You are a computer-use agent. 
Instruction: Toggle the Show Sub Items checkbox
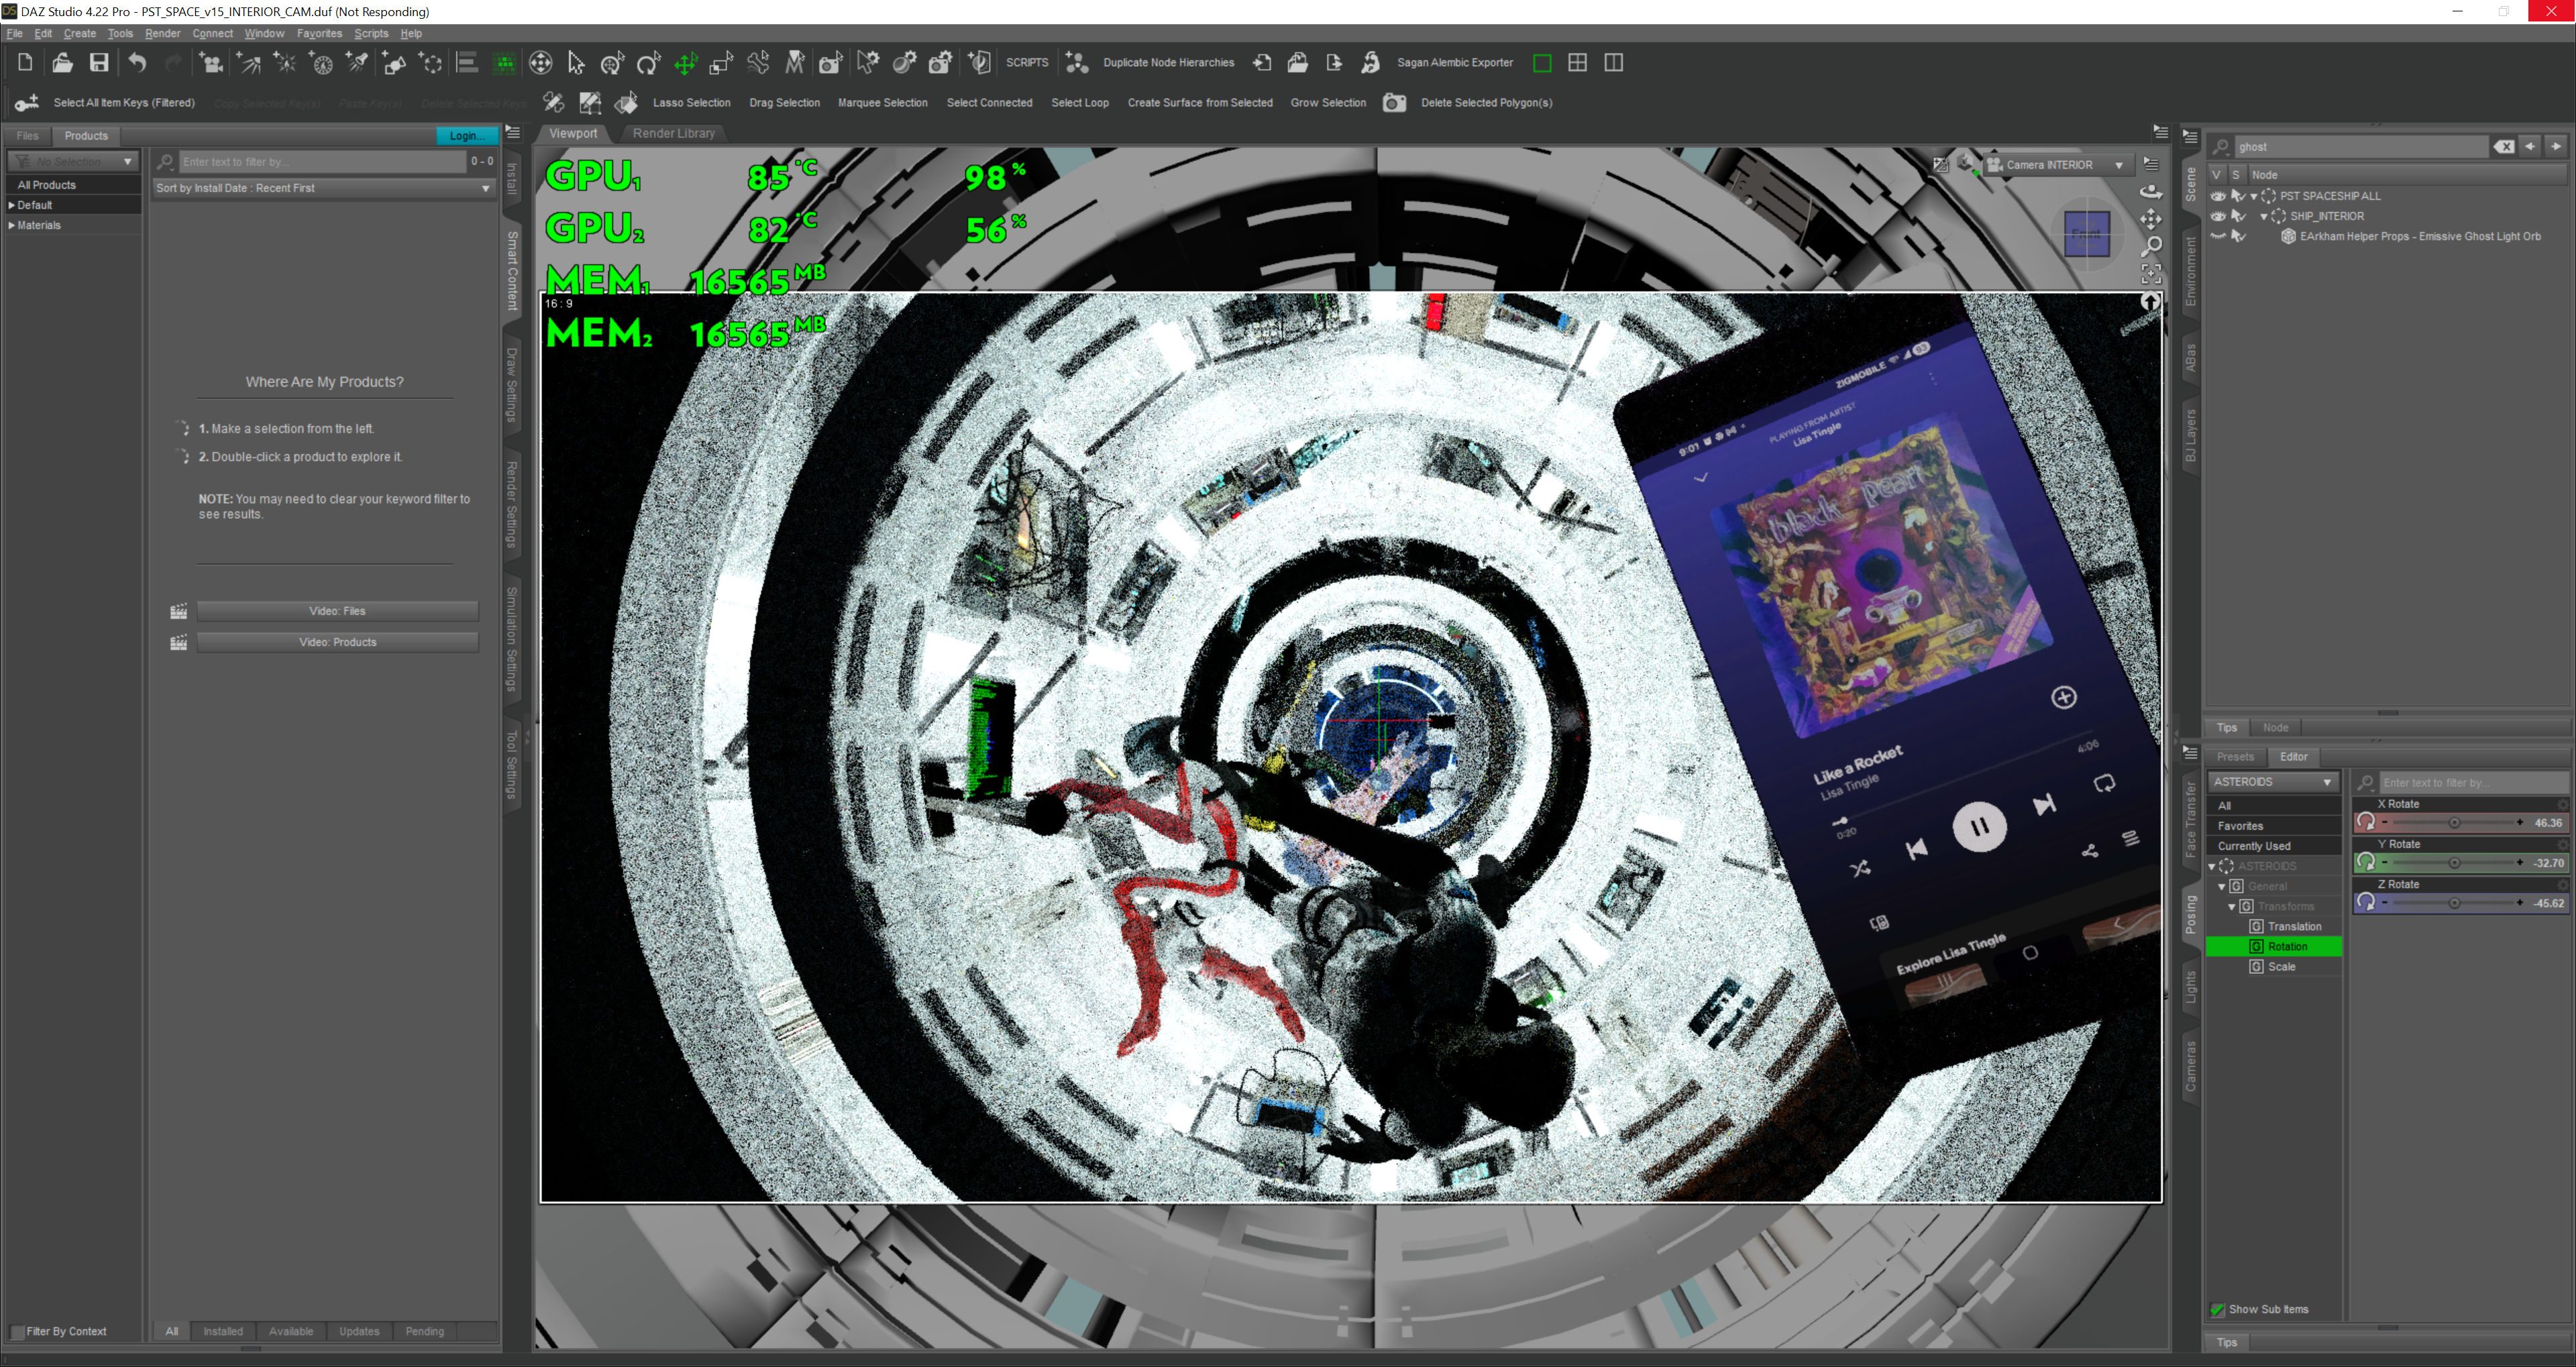pyautogui.click(x=2217, y=1309)
